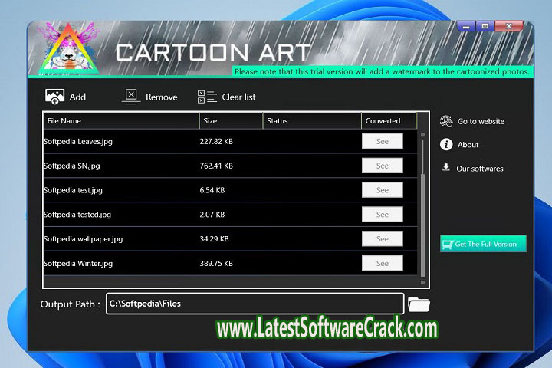The height and width of the screenshot is (368, 552).
Task: Click the Remove icon in toolbar
Action: click(131, 97)
